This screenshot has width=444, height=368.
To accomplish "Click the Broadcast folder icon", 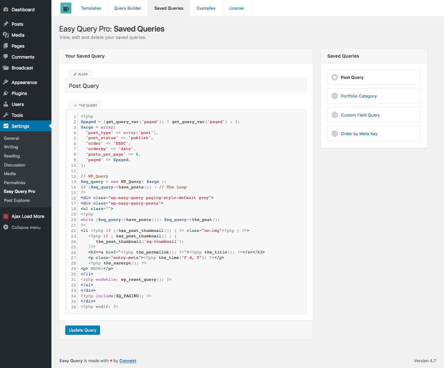I will point(6,68).
